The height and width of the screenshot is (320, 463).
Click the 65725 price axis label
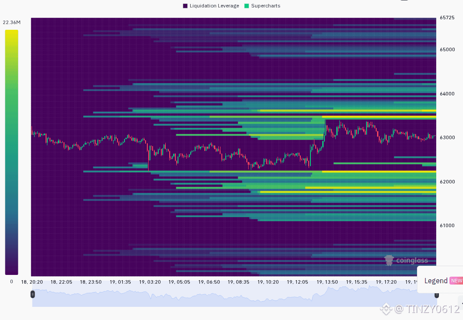click(x=447, y=18)
